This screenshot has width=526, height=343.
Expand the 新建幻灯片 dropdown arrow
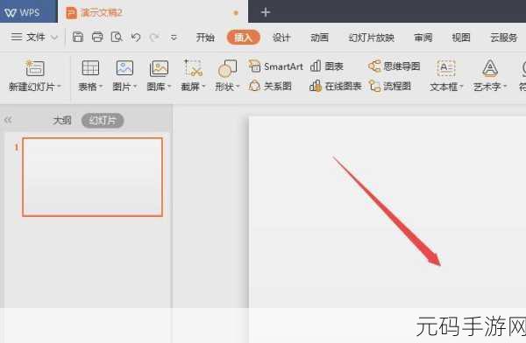(59, 87)
